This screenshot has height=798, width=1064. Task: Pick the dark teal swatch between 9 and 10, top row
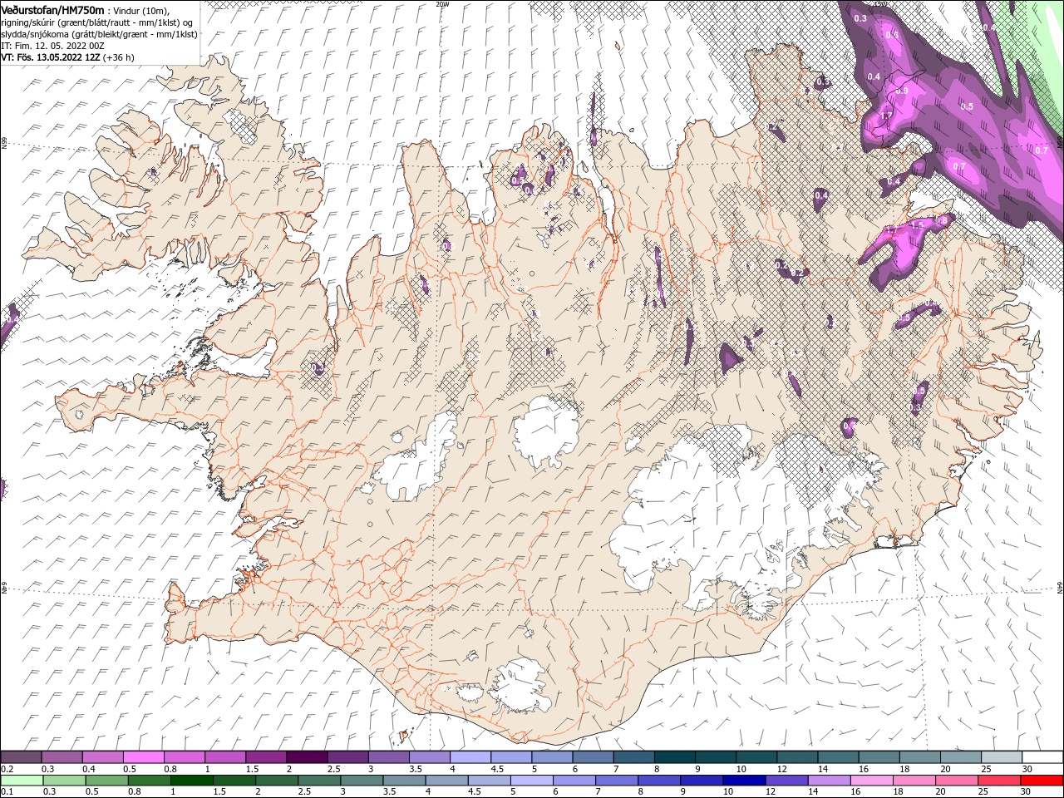(x=715, y=757)
